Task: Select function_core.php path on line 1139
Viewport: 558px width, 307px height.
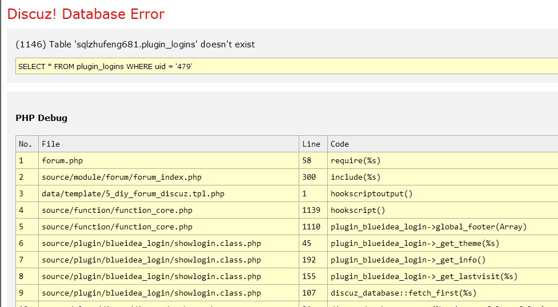Action: pyautogui.click(x=117, y=210)
